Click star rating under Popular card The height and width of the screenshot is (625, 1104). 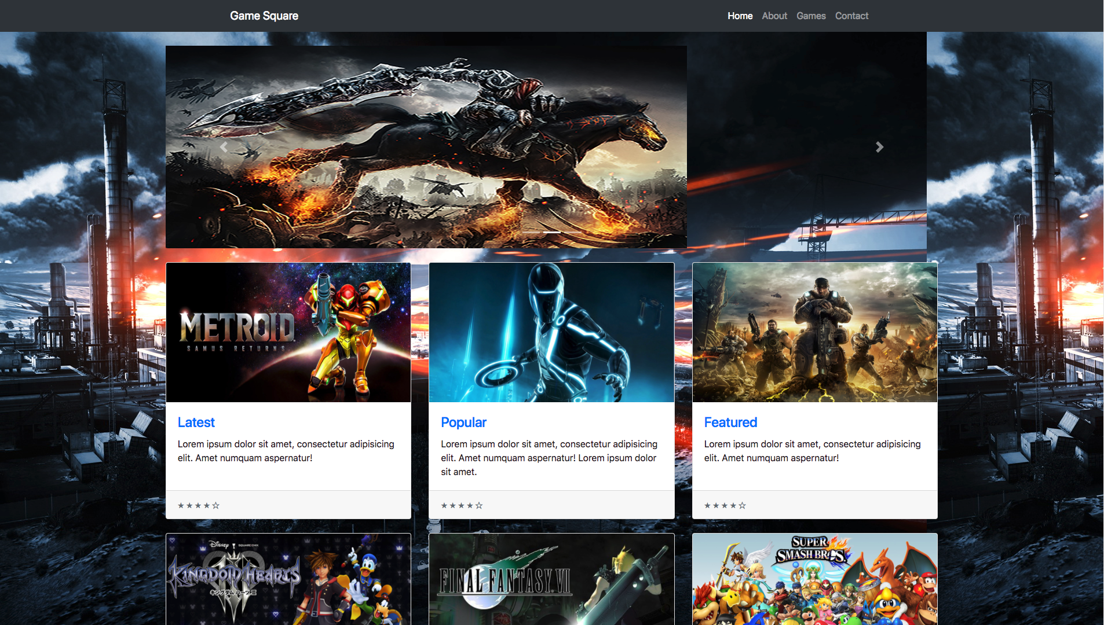(462, 505)
